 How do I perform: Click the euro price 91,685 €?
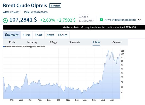(84, 17)
